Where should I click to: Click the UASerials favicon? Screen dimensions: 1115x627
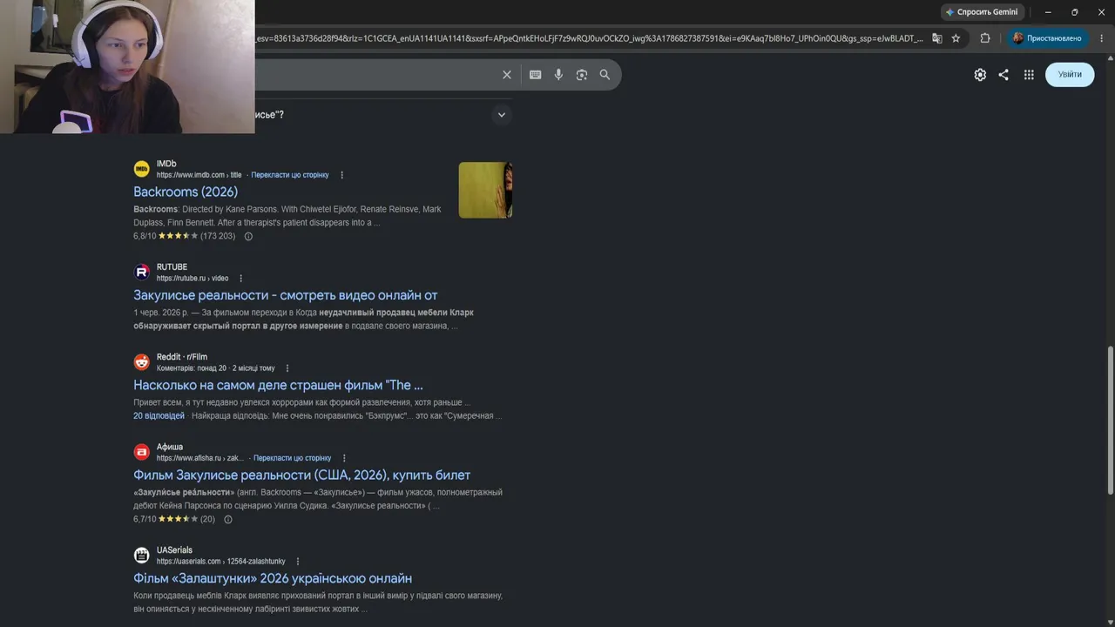(x=141, y=556)
